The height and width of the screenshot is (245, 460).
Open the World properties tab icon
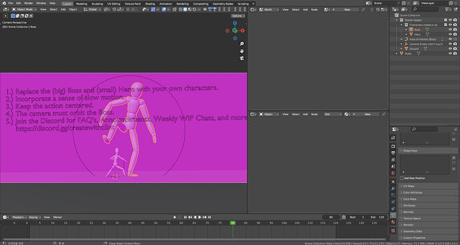(393, 173)
